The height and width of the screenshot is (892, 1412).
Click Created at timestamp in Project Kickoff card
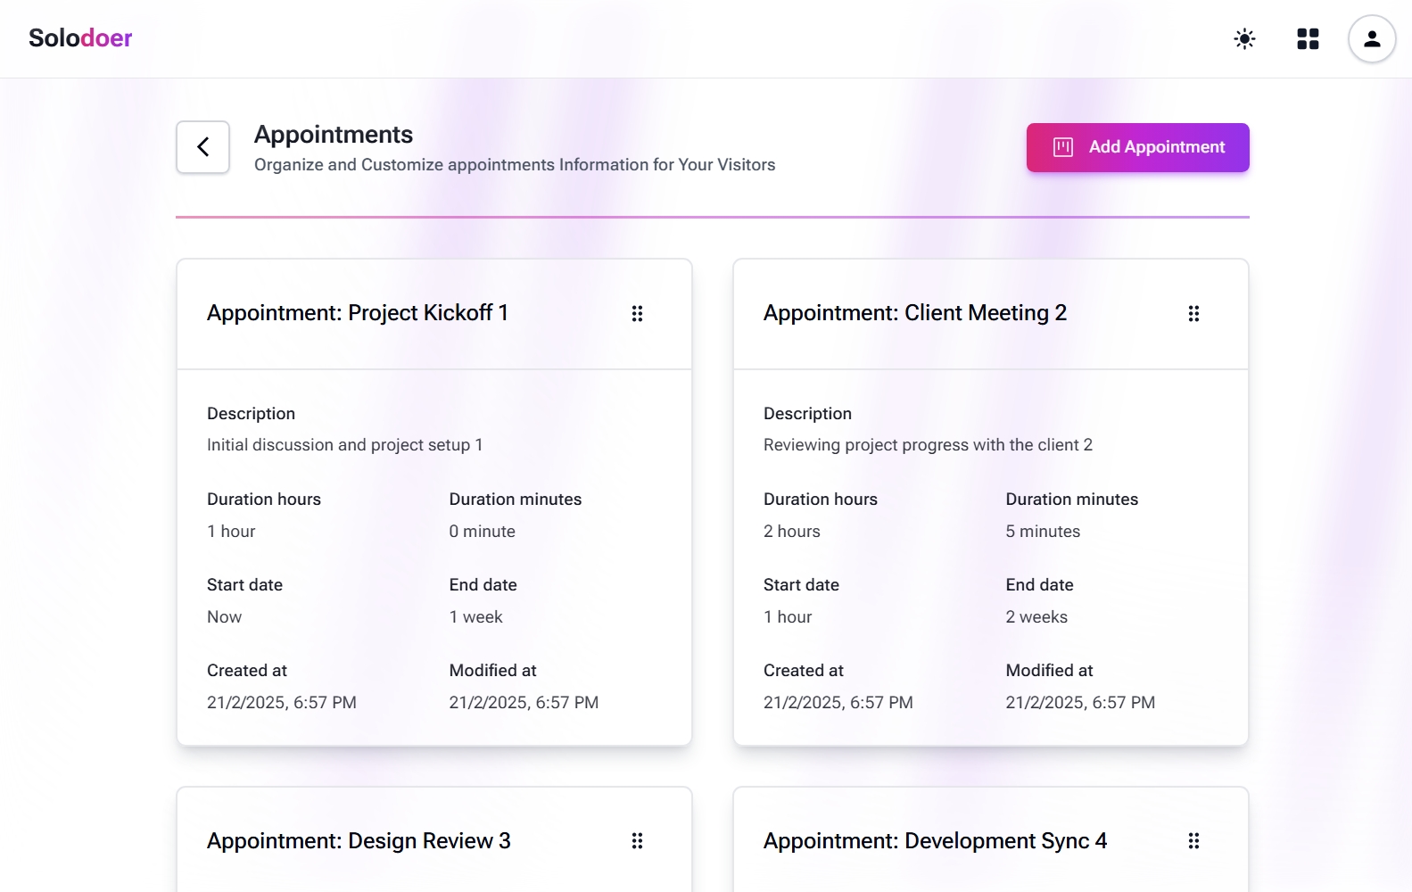tap(282, 703)
